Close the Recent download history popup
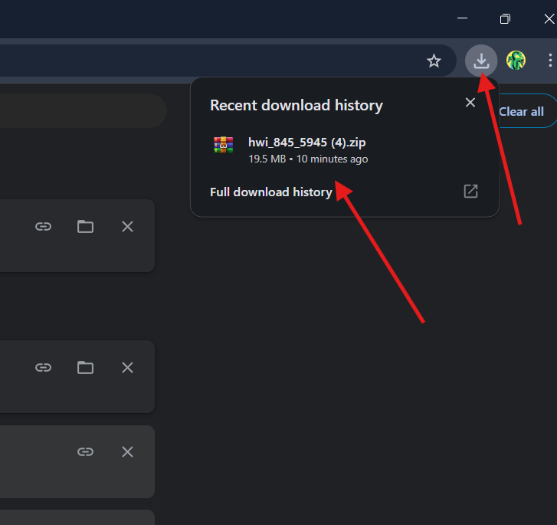This screenshot has height=525, width=557. [x=470, y=103]
